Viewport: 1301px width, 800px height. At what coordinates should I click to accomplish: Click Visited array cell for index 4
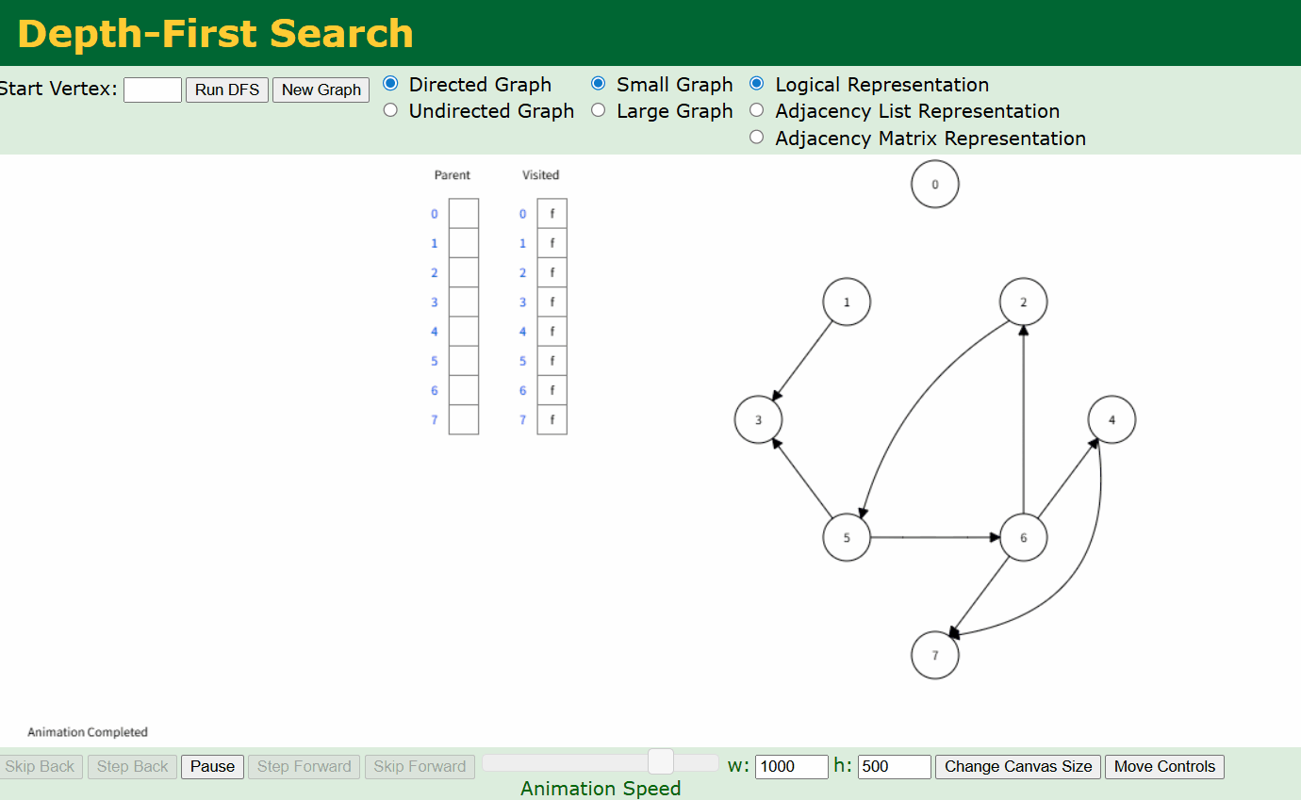click(552, 332)
